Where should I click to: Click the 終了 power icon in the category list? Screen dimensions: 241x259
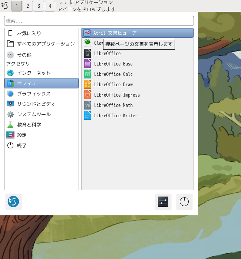point(10,145)
